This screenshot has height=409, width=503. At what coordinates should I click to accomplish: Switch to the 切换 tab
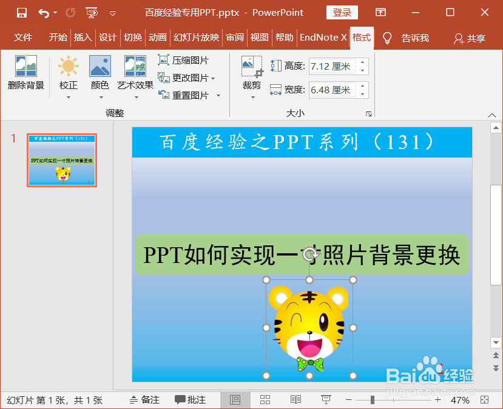tap(133, 38)
